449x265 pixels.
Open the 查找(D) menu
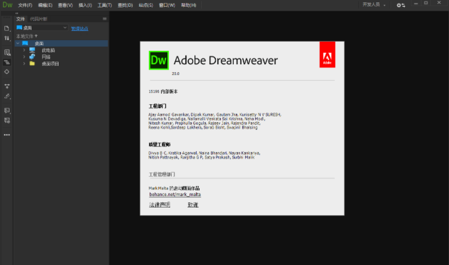(x=125, y=5)
